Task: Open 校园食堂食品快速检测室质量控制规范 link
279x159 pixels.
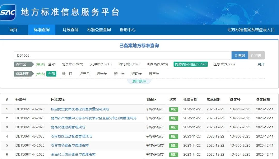Action: [x=80, y=109]
